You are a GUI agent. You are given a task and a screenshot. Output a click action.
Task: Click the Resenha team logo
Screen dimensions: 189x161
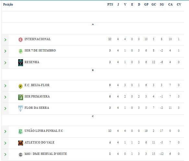coord(20,63)
